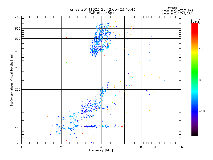
Task: Click the '16' x-axis tick label
Action: tap(181, 147)
